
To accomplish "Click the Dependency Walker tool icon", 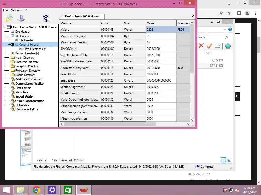I will 13,83.
